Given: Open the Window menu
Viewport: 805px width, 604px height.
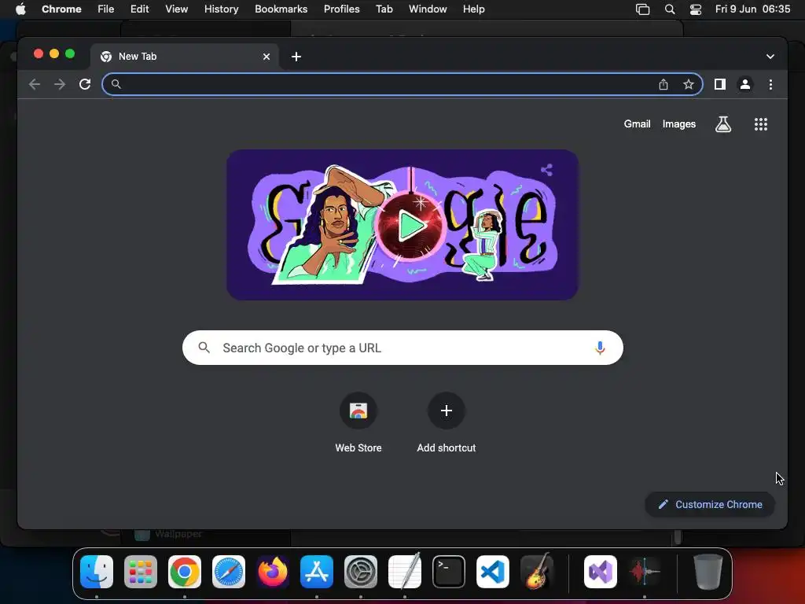Looking at the screenshot, I should pos(428,9).
